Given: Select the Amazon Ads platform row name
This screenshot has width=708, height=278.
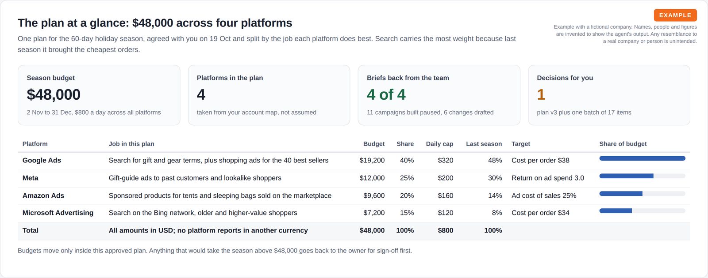Looking at the screenshot, I should coord(43,195).
